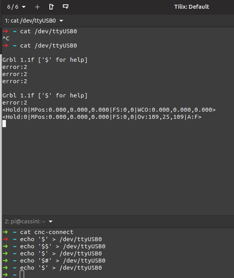Click the echo '$#' command line

[63, 261]
